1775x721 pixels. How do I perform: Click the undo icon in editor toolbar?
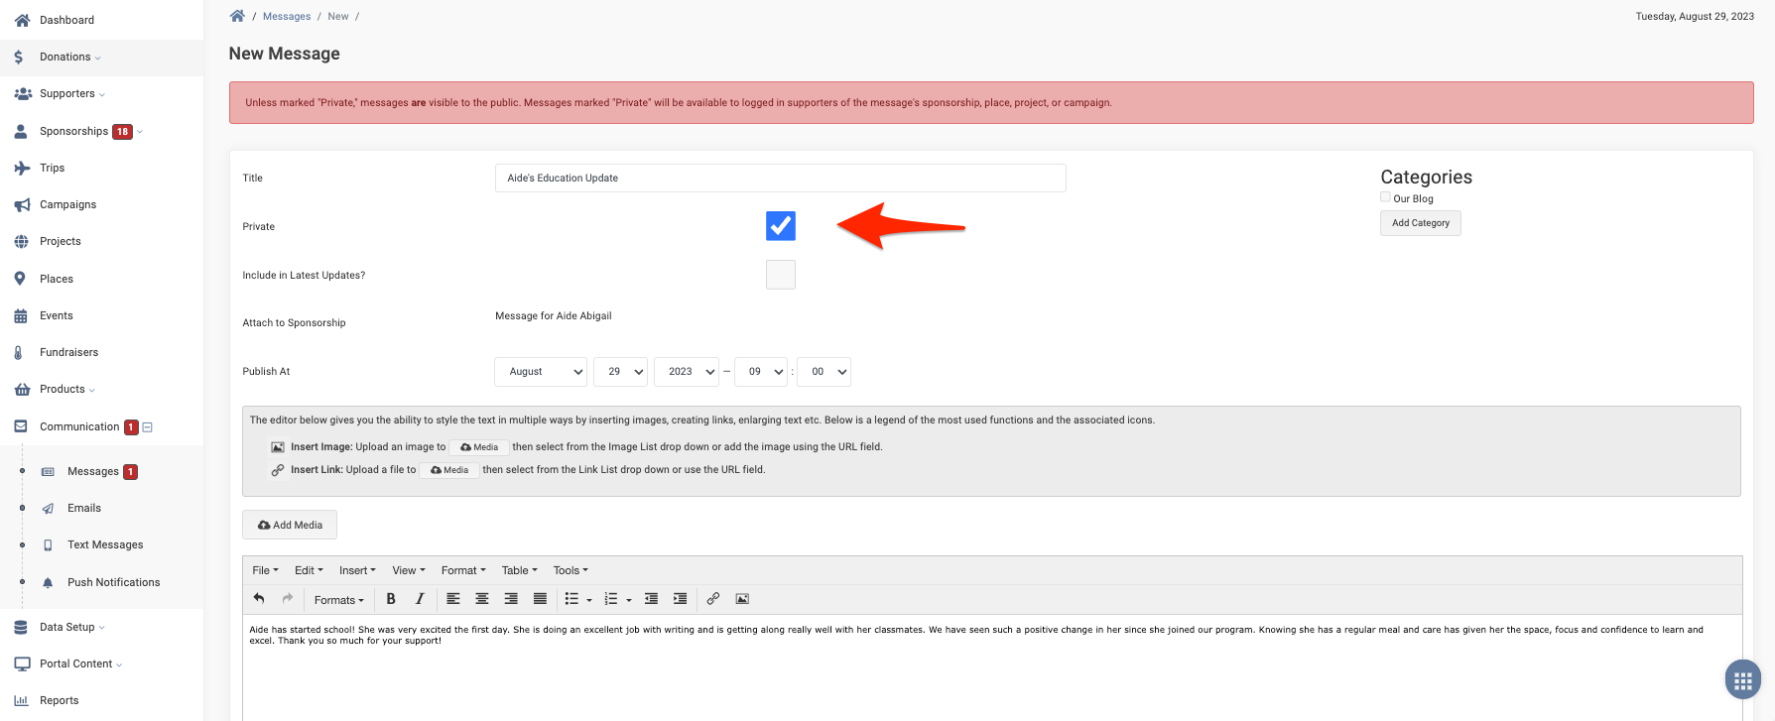tap(259, 599)
